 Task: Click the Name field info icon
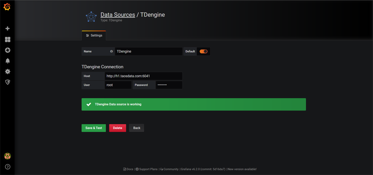112,51
